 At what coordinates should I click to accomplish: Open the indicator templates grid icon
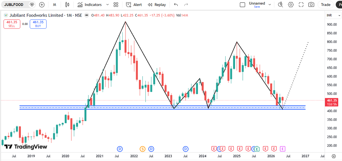click(x=116, y=5)
